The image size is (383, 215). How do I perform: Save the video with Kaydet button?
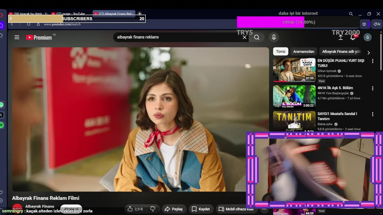point(200,209)
